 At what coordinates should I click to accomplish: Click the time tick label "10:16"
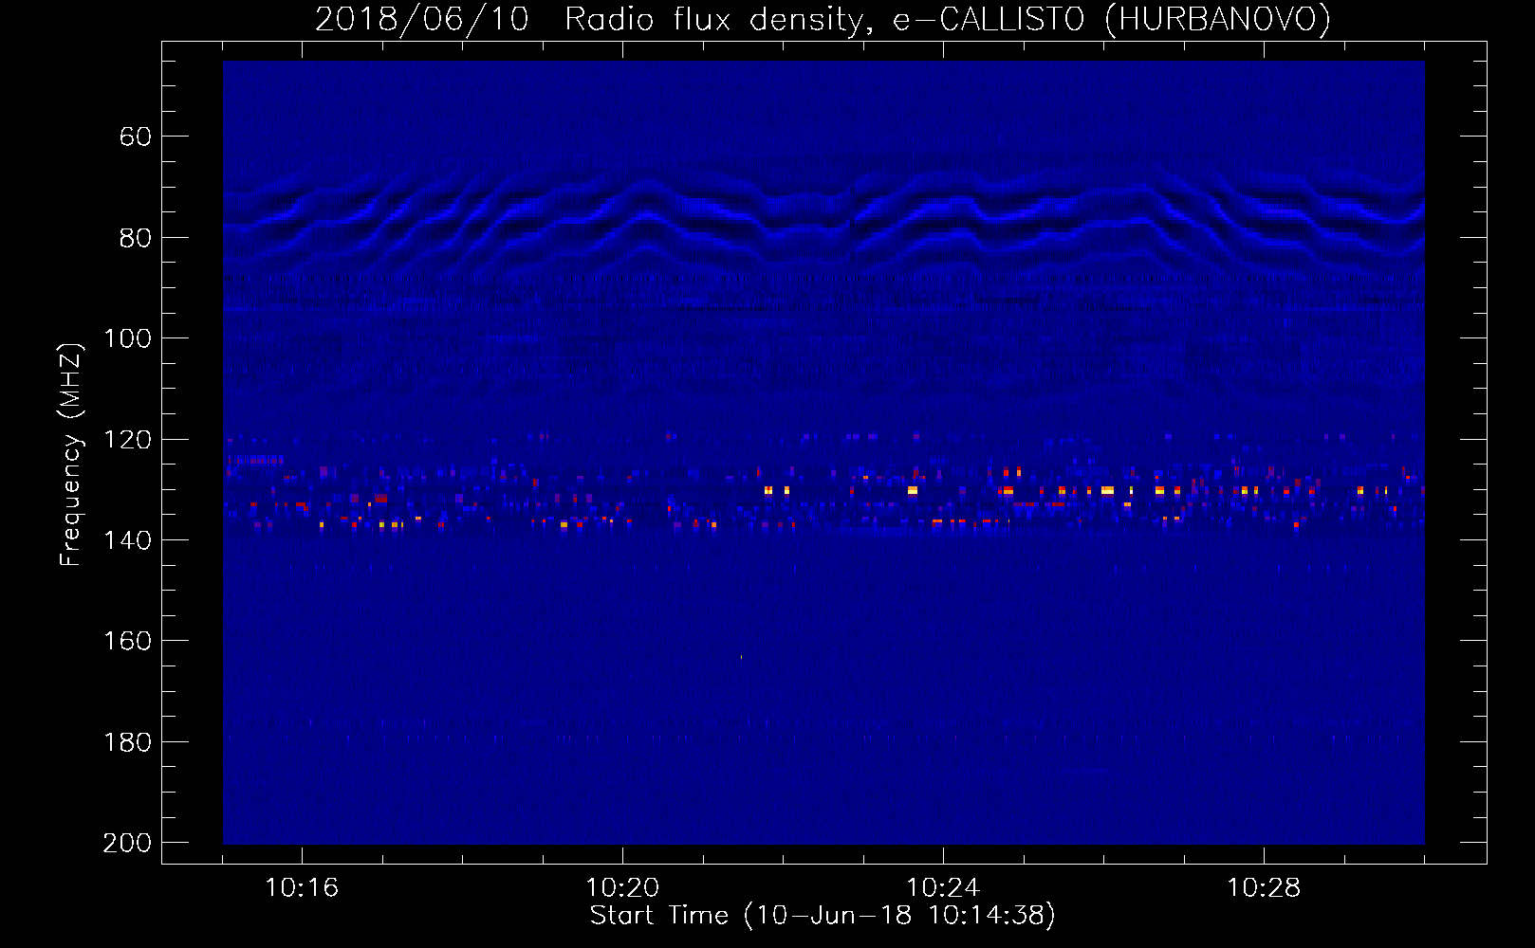point(302,887)
